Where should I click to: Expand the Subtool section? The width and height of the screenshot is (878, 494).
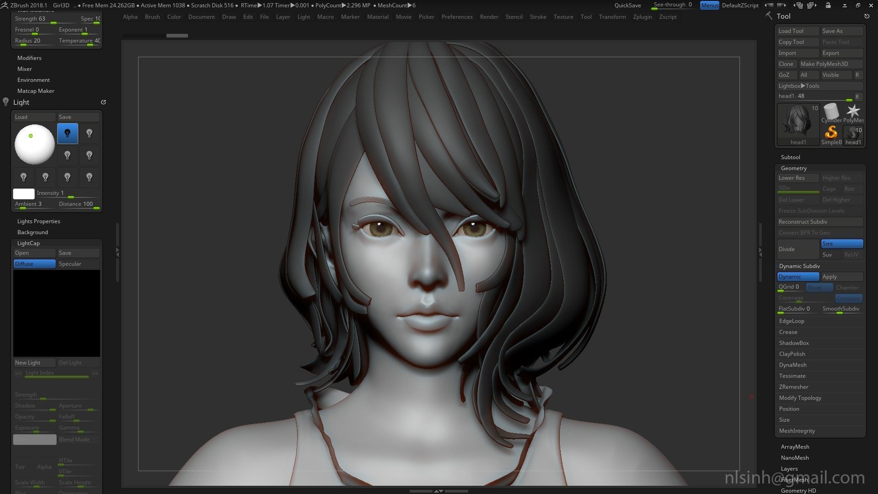tap(790, 157)
